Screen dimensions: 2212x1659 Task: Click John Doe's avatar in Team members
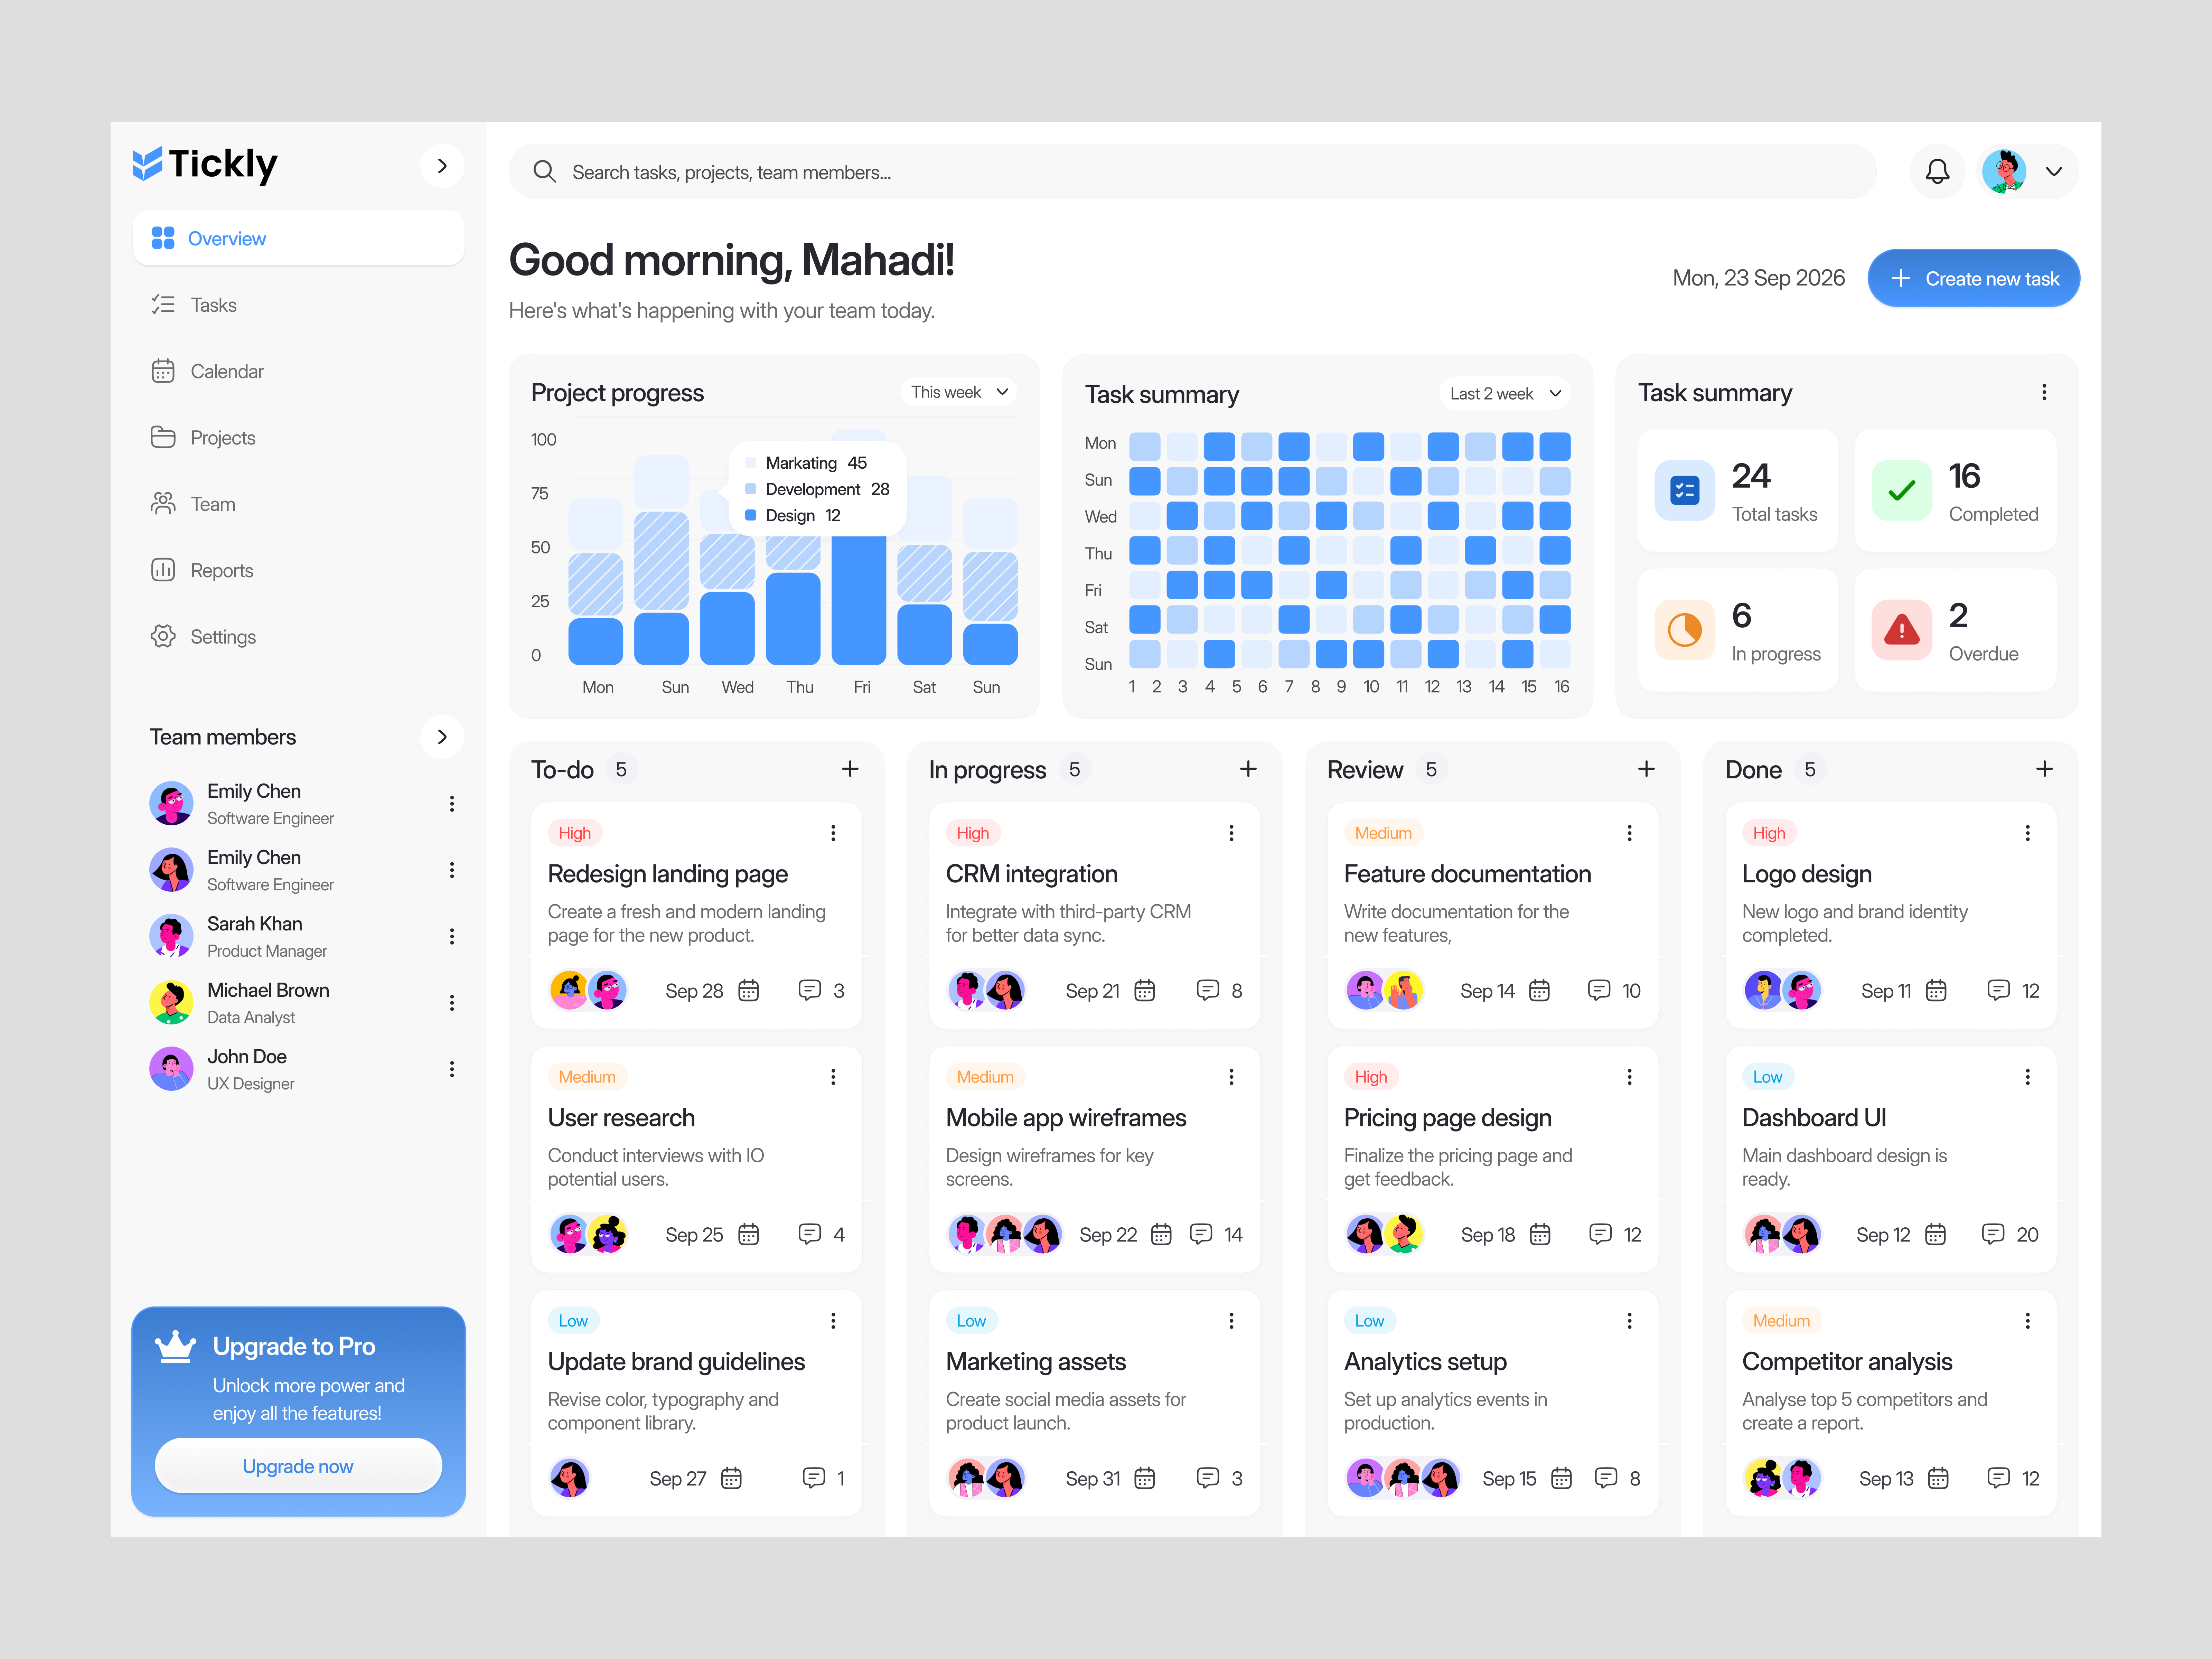171,1069
